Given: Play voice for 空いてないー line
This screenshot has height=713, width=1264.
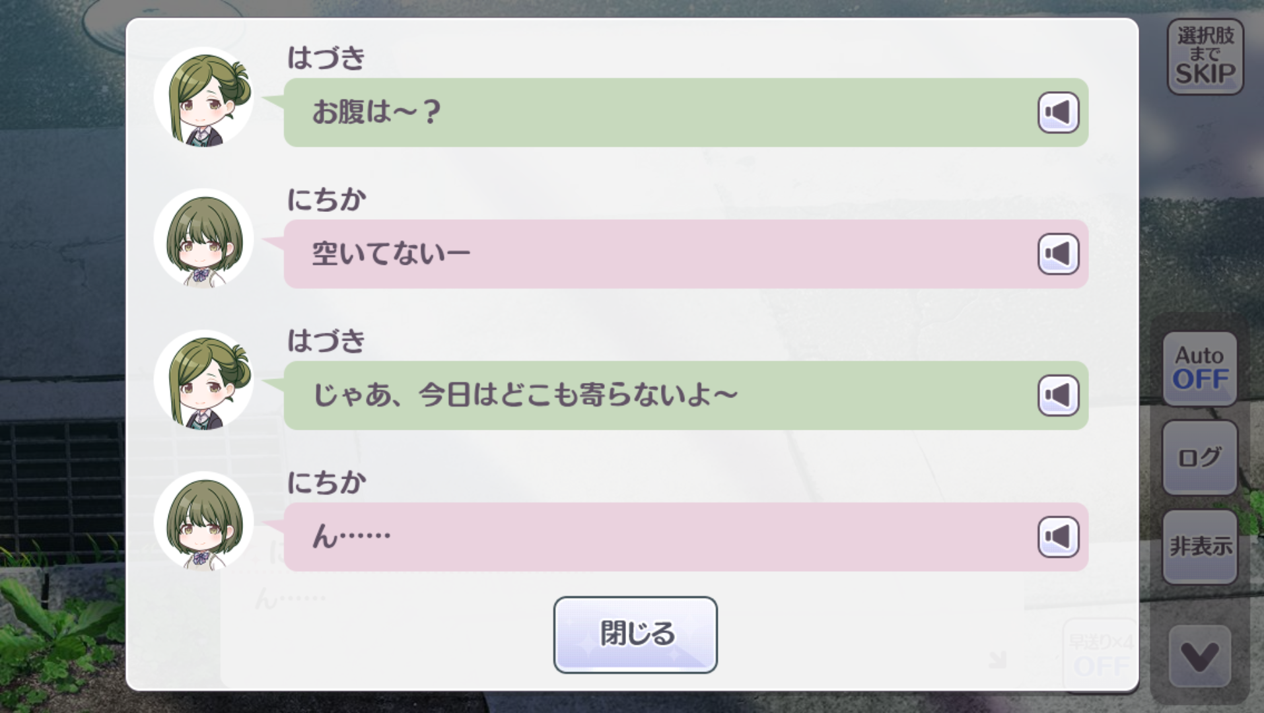Looking at the screenshot, I should (x=1058, y=254).
